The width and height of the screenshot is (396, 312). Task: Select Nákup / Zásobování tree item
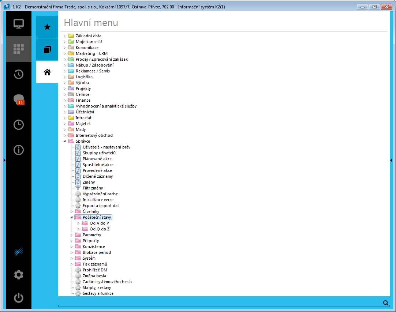[x=94, y=65]
